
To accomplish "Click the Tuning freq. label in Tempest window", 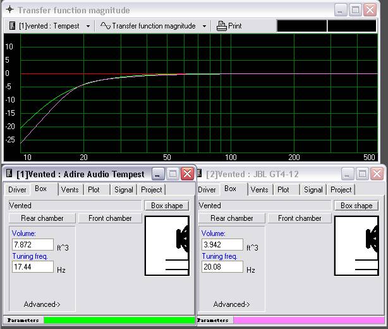I will [x=30, y=256].
